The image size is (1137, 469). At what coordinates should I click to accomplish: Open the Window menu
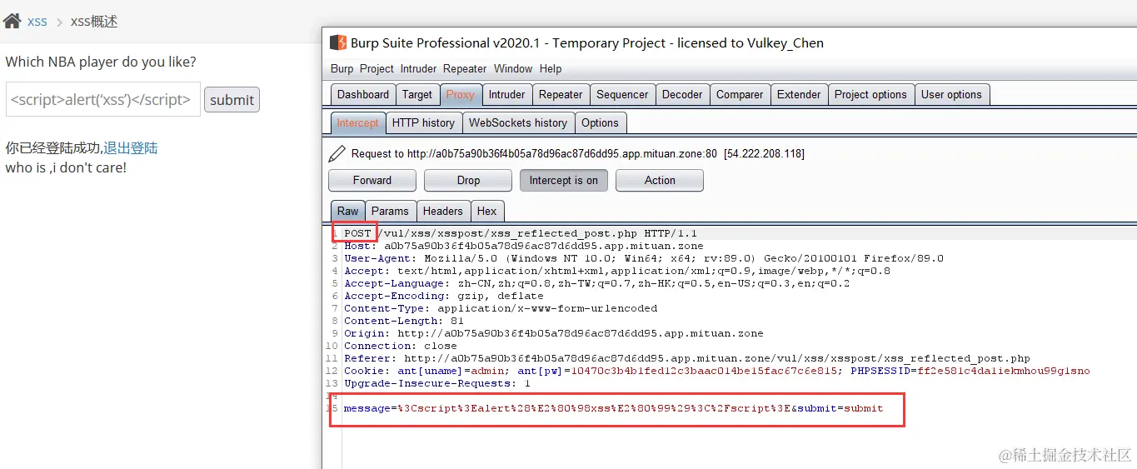click(x=513, y=68)
